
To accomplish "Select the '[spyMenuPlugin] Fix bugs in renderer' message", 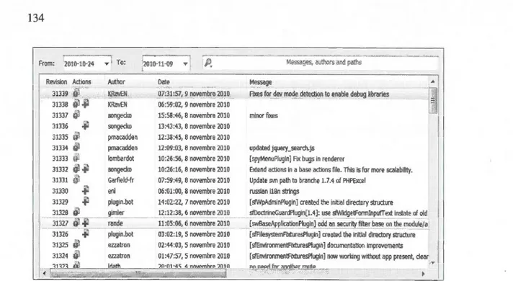I will click(x=297, y=159).
